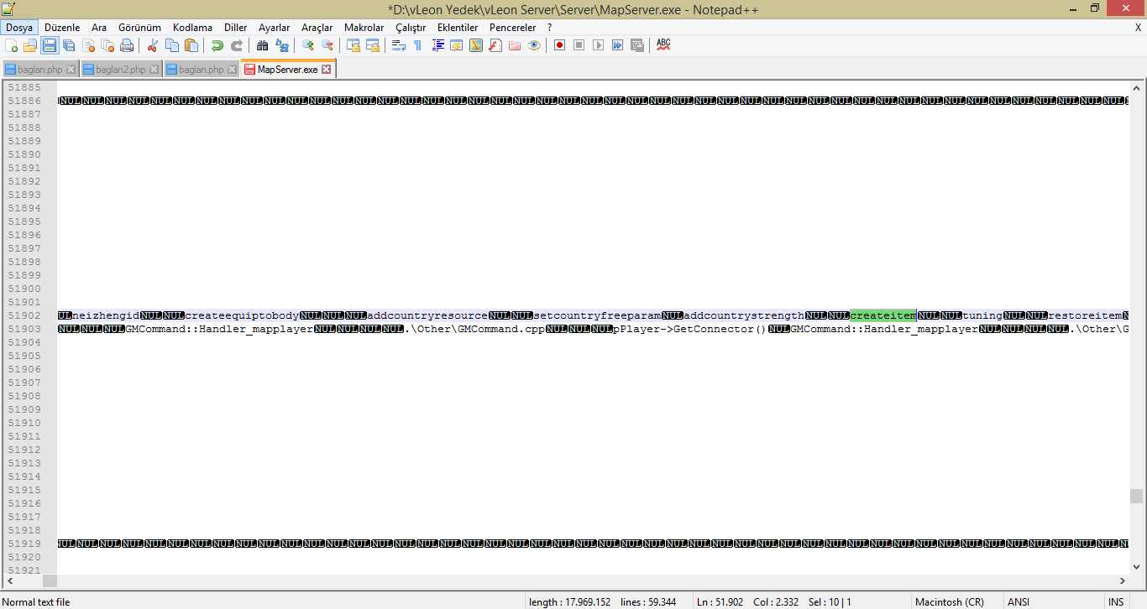The width and height of the screenshot is (1147, 609).
Task: Click the vertical scrollbar thumb
Action: (1137, 496)
